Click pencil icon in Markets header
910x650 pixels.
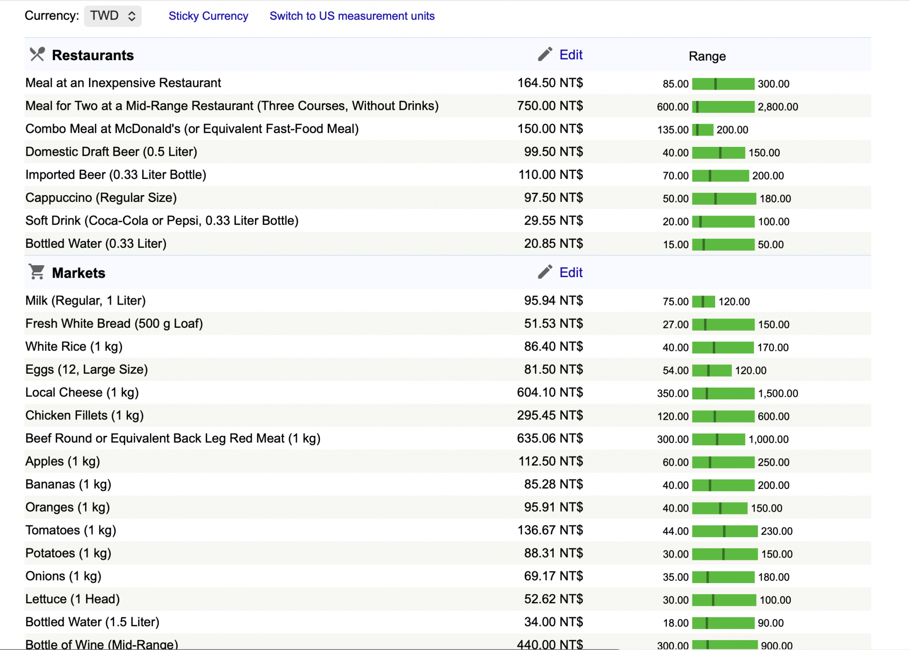545,272
